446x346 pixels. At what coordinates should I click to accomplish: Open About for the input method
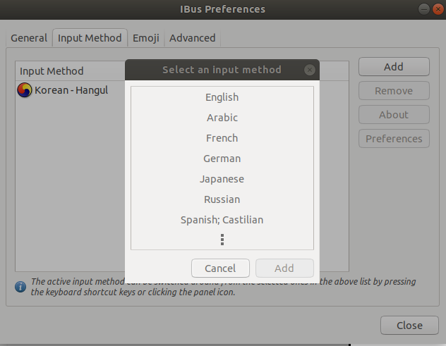pyautogui.click(x=394, y=115)
